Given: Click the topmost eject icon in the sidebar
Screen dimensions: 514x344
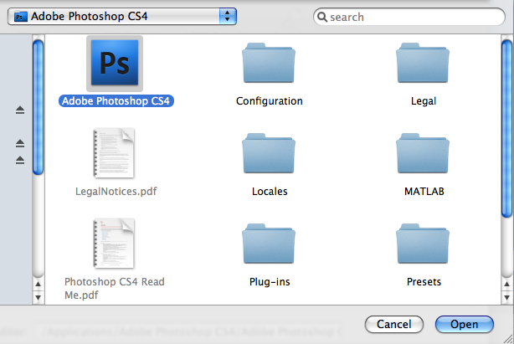Looking at the screenshot, I should [x=20, y=110].
